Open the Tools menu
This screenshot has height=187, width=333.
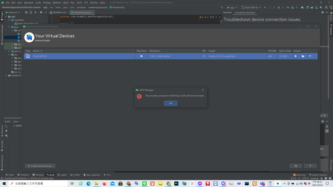pos(79,3)
